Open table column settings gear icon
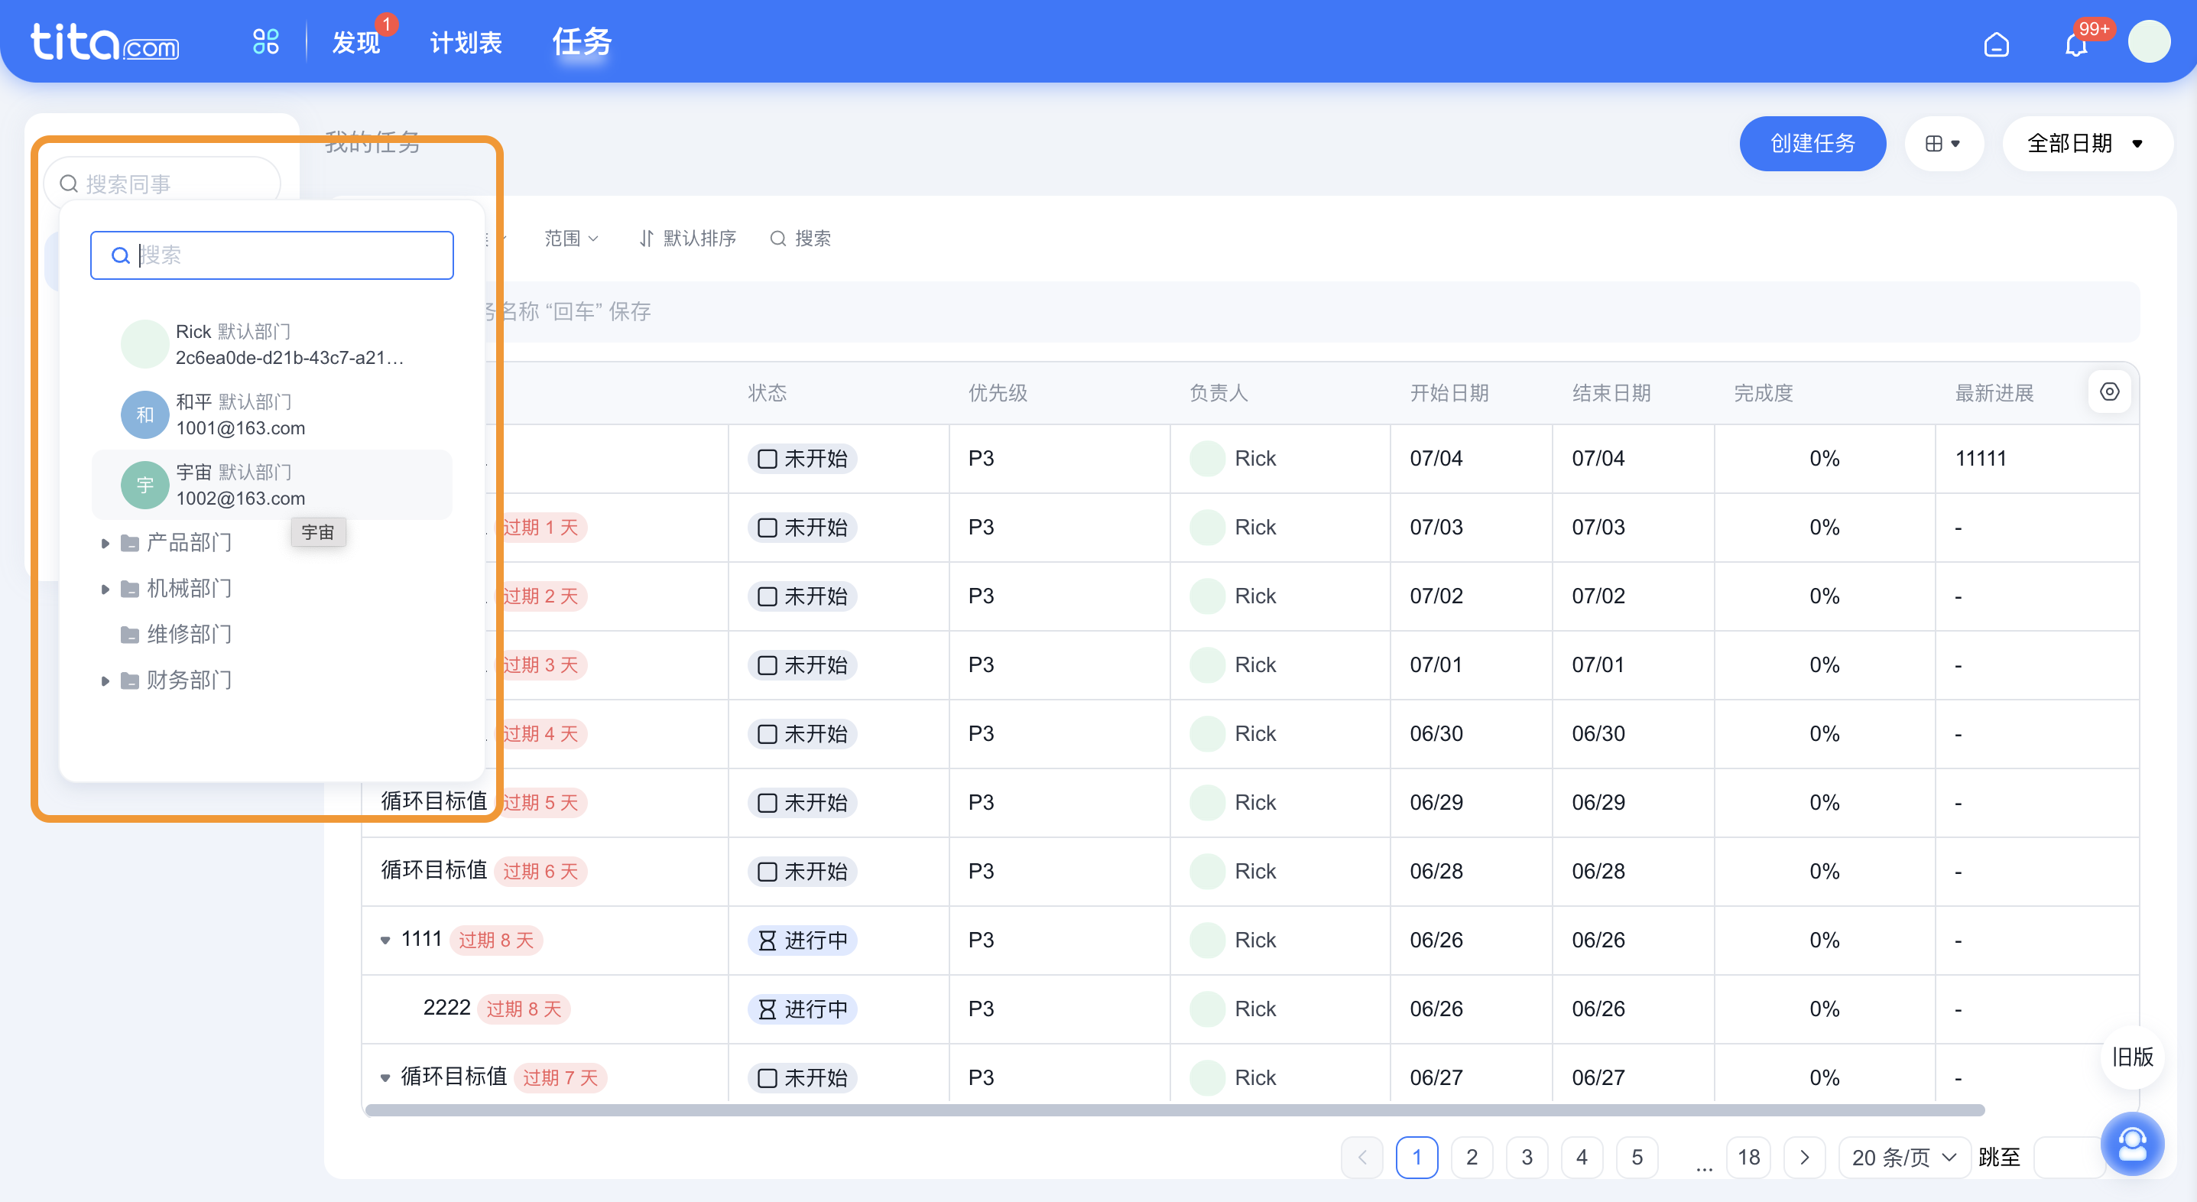Screen dimensions: 2197x1202 click(x=2108, y=391)
